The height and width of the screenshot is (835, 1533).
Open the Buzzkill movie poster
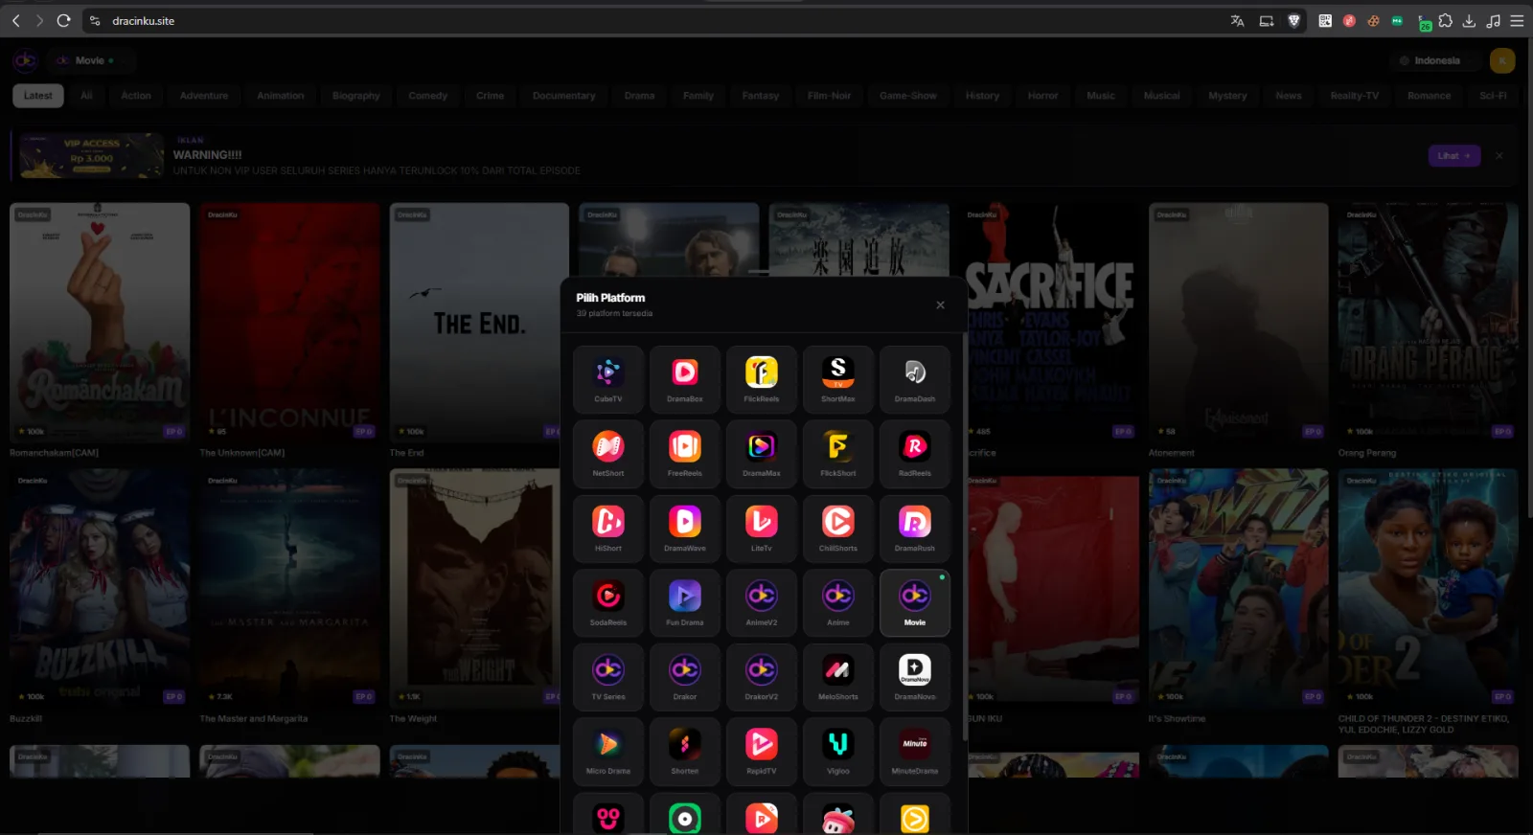(x=100, y=588)
